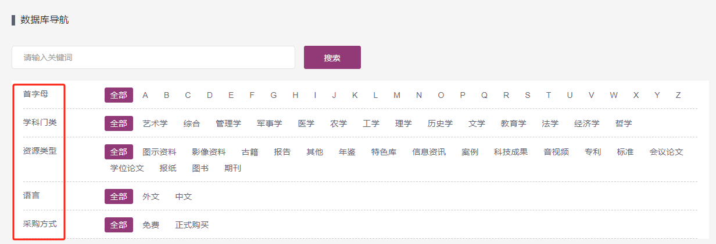Filter by 期刊 resource type
The width and height of the screenshot is (716, 244).
tap(232, 168)
